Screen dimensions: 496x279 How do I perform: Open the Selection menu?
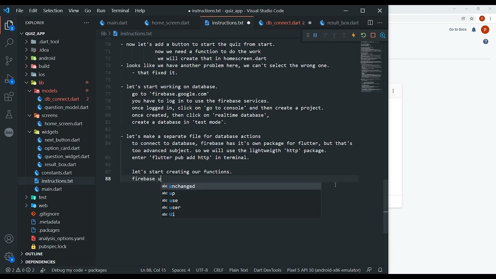(53, 11)
